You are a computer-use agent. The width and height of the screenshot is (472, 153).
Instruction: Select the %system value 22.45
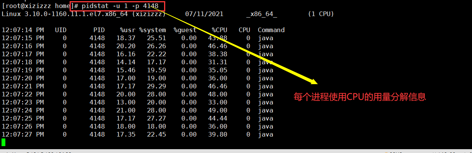pos(156,134)
